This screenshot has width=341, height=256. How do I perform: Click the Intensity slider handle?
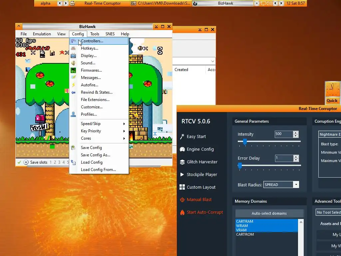click(x=245, y=141)
